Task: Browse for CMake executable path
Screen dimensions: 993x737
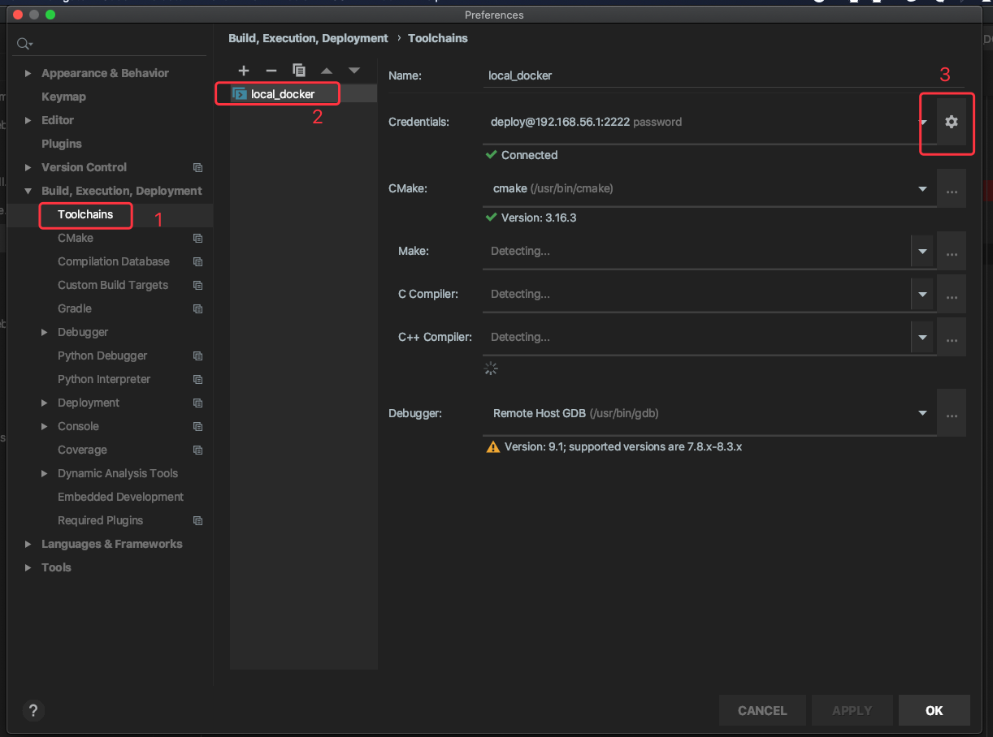Action: click(952, 191)
